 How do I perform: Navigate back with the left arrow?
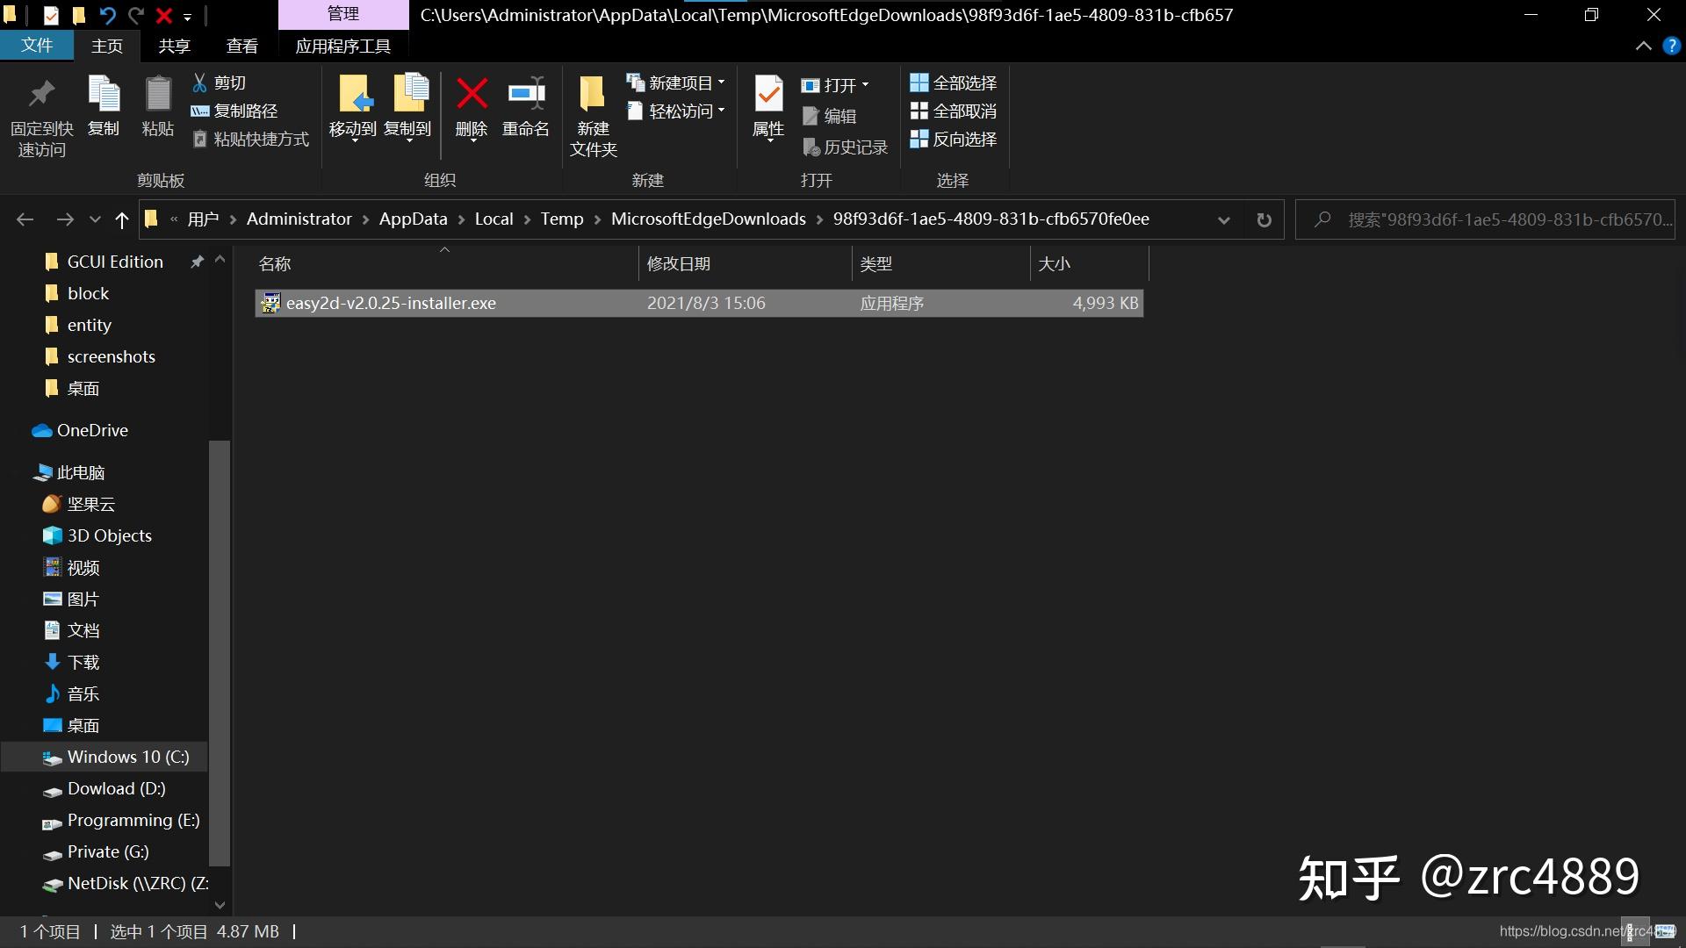point(25,219)
